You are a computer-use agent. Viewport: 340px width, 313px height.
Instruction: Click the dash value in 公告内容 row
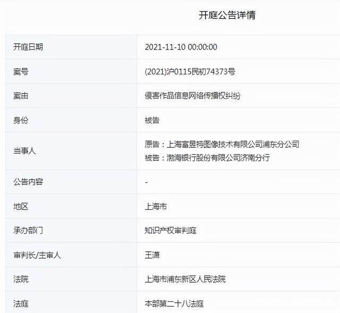pyautogui.click(x=147, y=182)
